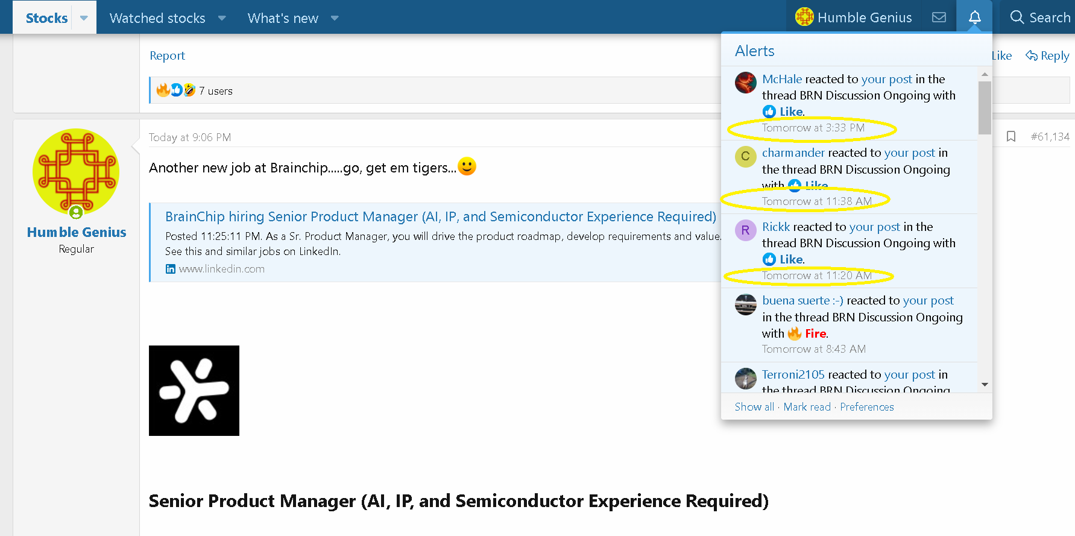Open the alerts bell icon
This screenshot has width=1075, height=536.
pyautogui.click(x=974, y=17)
